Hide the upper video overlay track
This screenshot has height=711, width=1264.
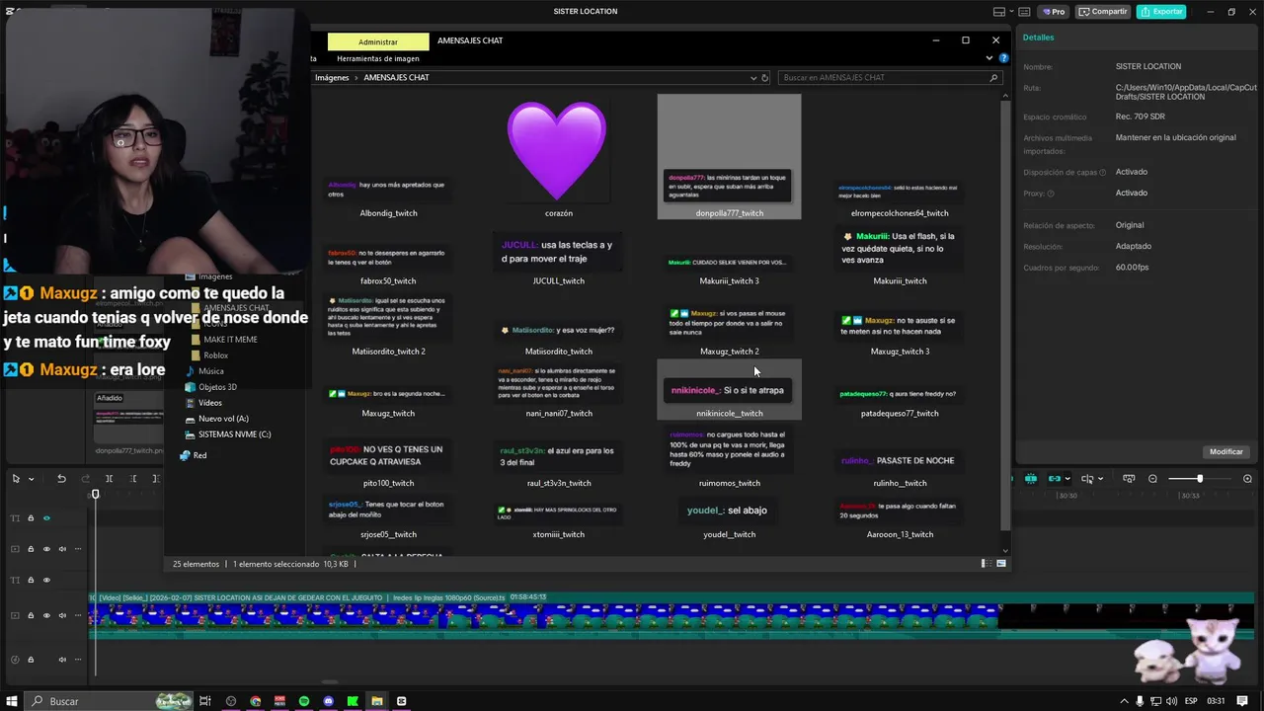point(46,549)
